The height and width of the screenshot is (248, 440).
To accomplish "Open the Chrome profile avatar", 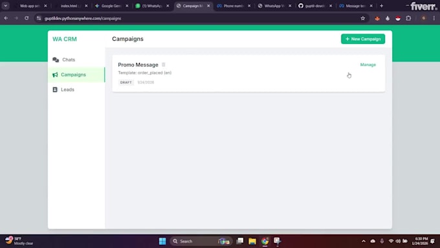I will coord(423,18).
